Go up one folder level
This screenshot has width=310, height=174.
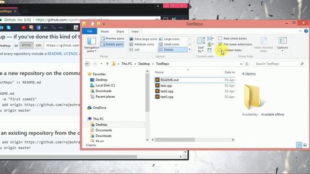[108, 64]
